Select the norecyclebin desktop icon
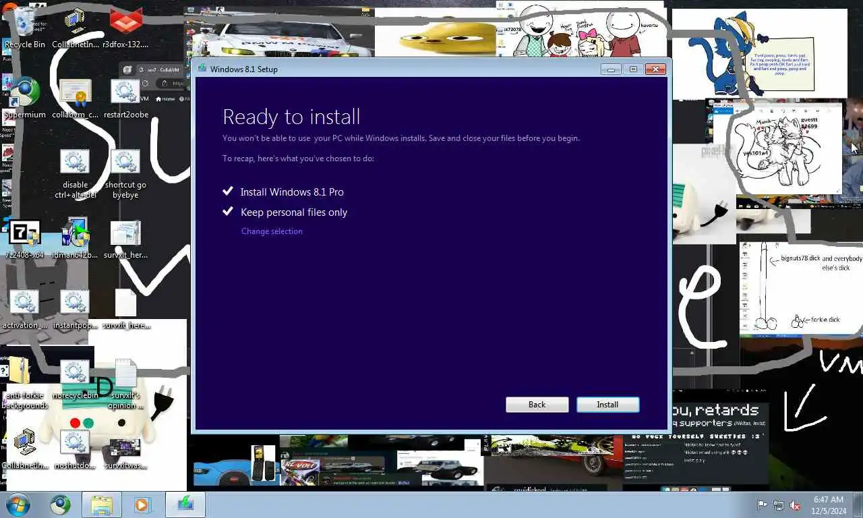The height and width of the screenshot is (518, 863). [x=75, y=379]
